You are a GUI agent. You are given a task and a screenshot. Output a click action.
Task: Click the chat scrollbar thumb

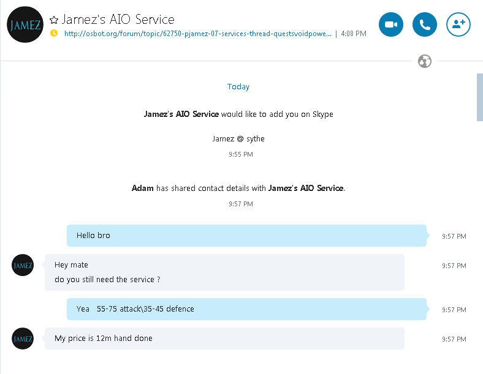[479, 97]
